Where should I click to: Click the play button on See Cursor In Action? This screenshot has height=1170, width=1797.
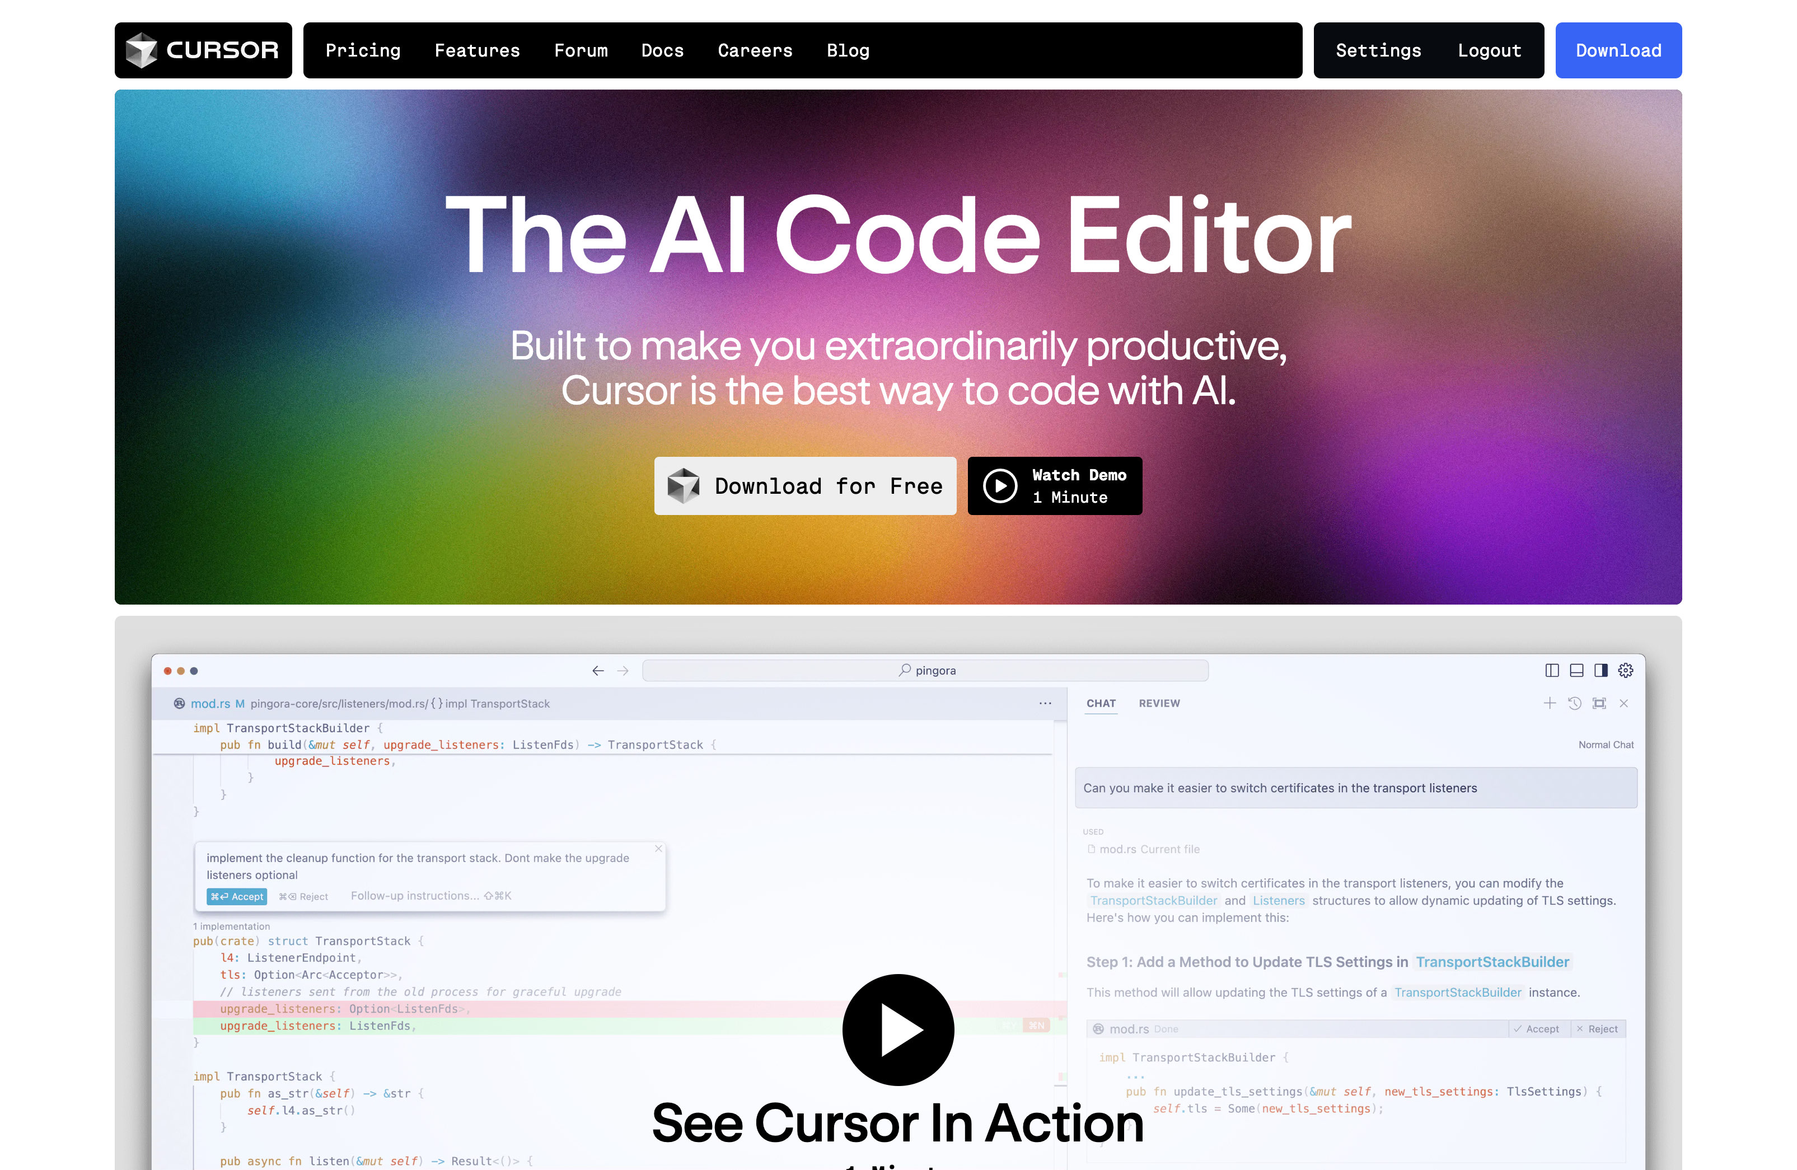point(899,1030)
